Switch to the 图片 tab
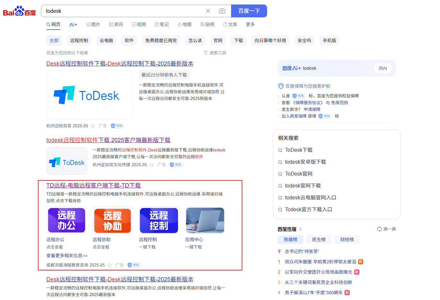 tap(93, 24)
